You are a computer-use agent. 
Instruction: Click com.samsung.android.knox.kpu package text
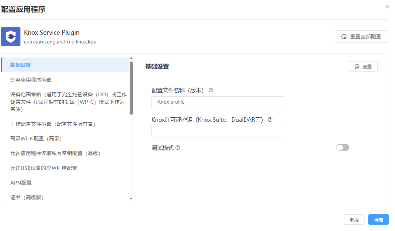click(x=60, y=42)
